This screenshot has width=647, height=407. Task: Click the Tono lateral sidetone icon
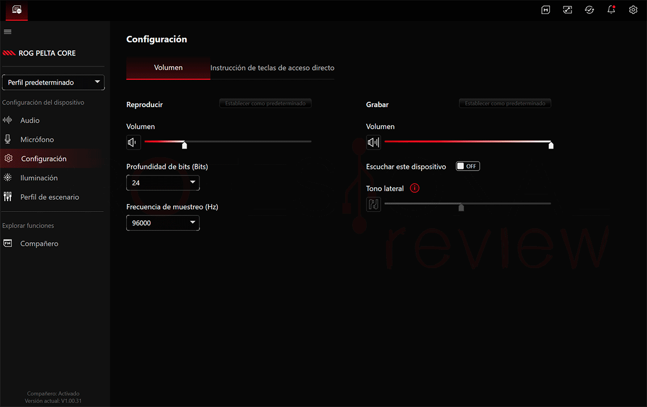point(373,204)
